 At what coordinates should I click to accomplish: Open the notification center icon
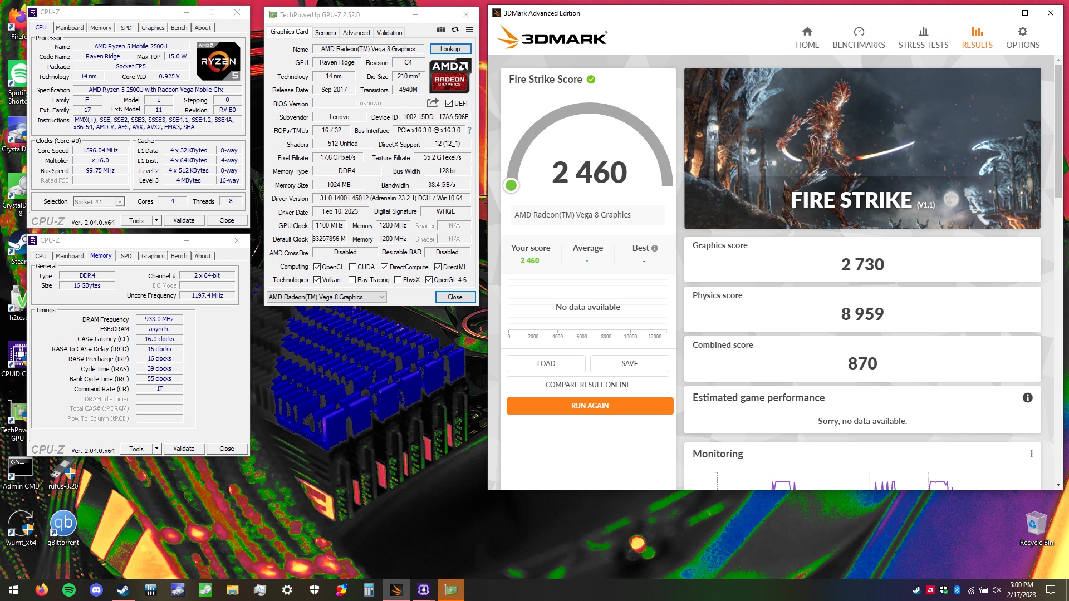[x=1051, y=590]
